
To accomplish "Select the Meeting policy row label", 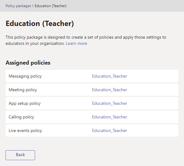I will (x=23, y=90).
